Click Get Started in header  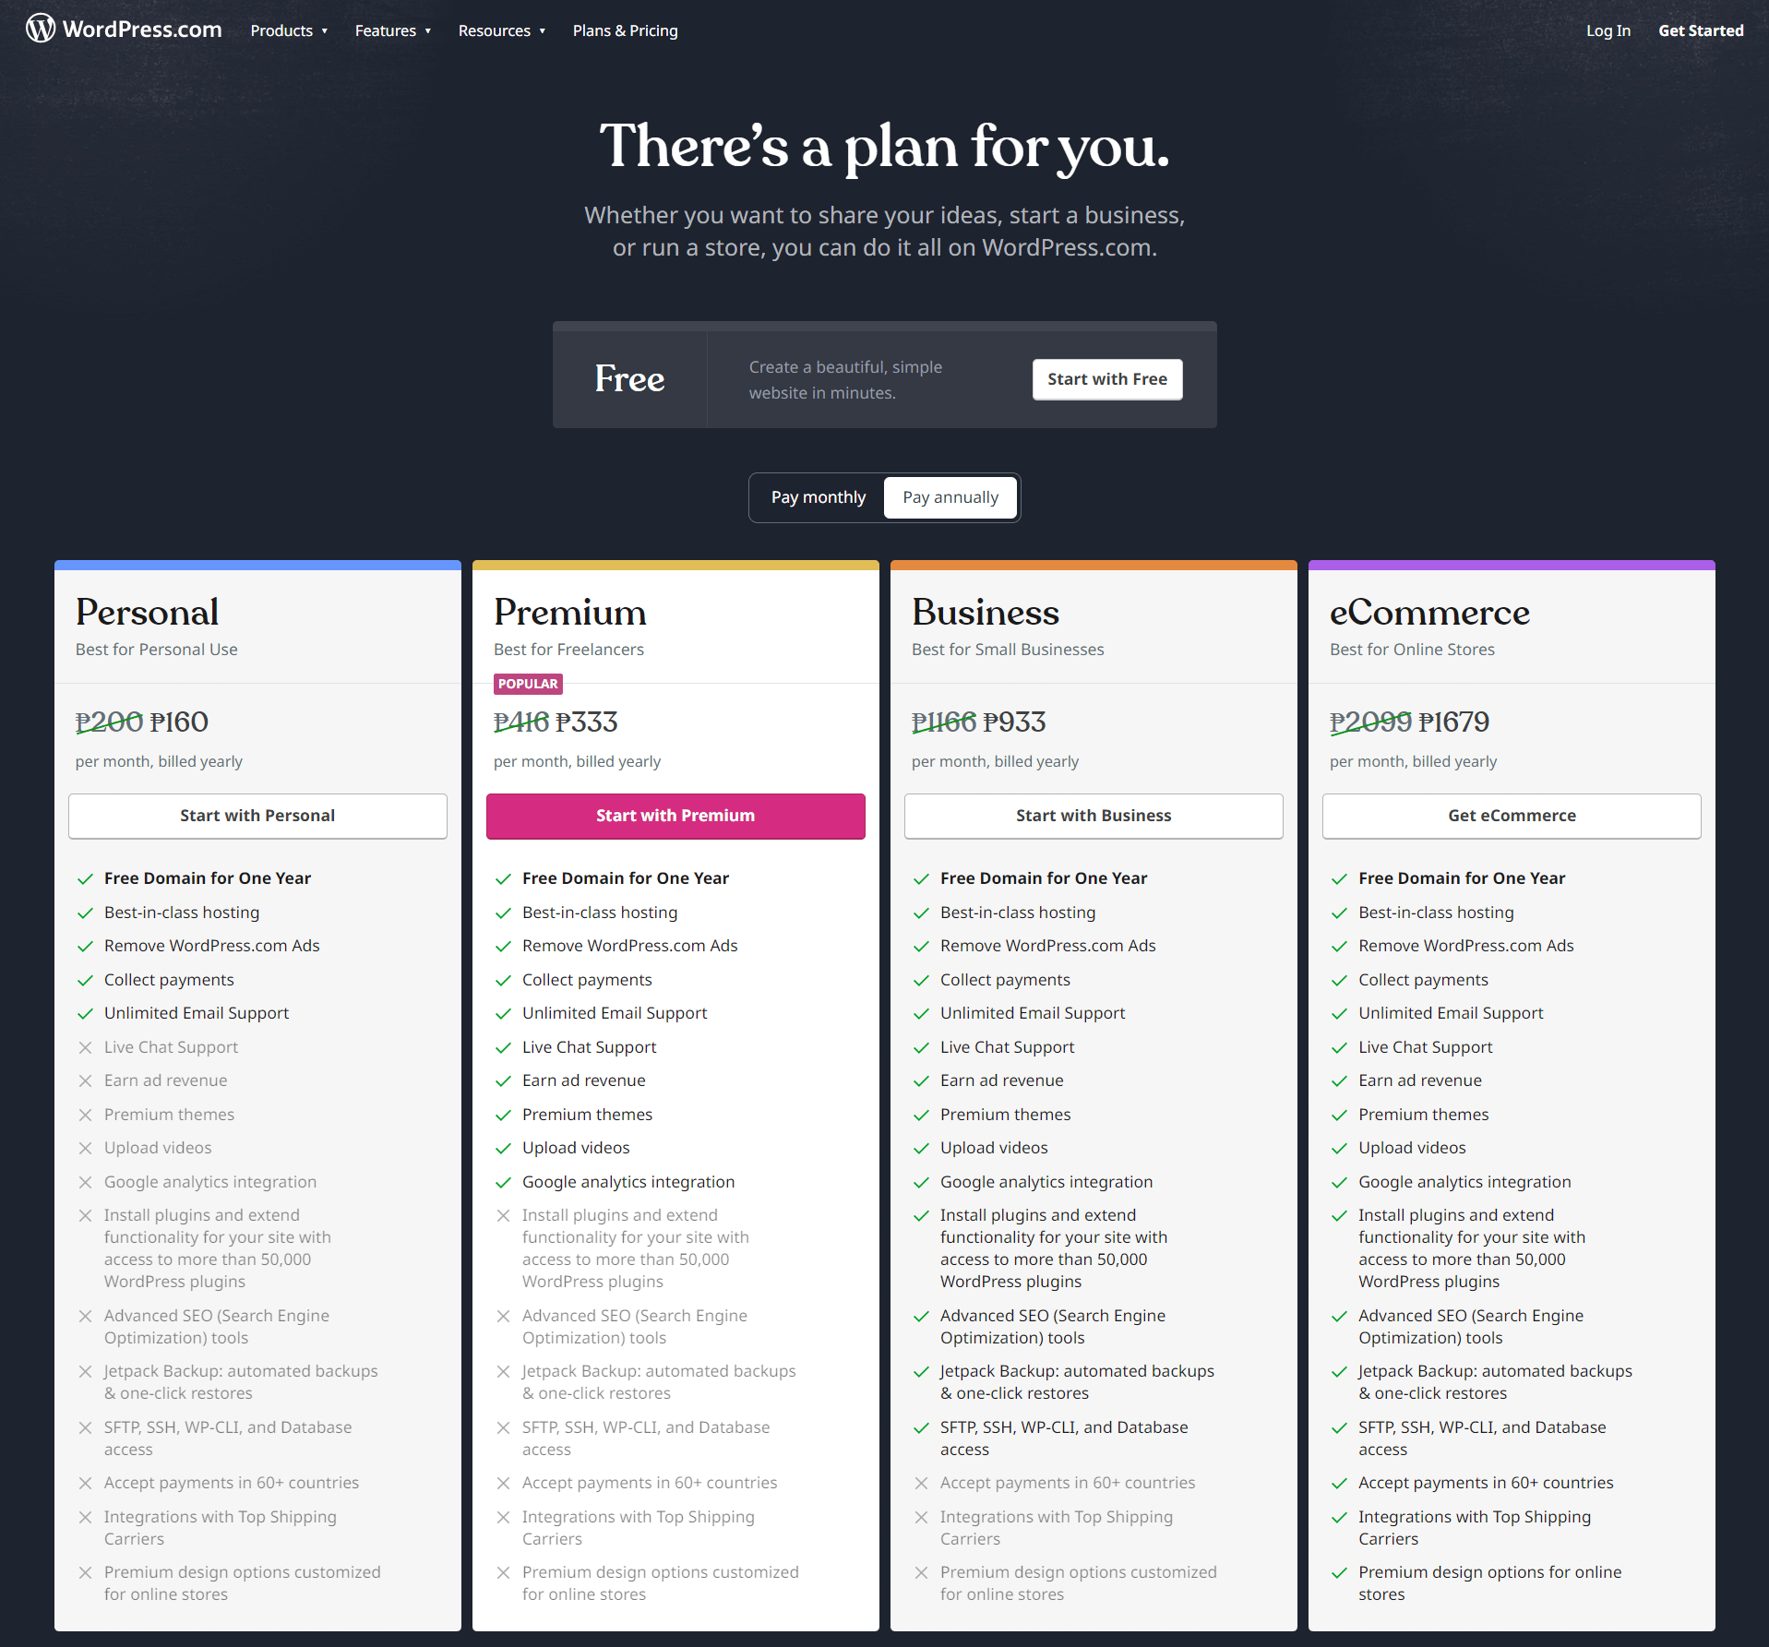(x=1701, y=30)
